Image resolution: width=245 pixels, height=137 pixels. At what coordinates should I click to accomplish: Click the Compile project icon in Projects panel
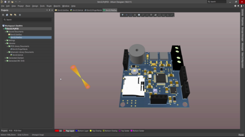pyautogui.click(x=7, y=15)
